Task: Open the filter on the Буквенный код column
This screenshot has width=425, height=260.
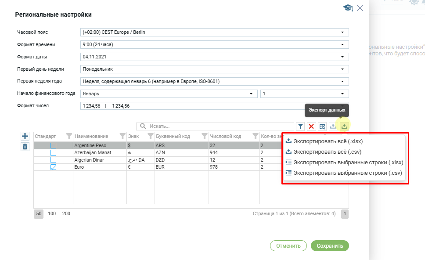Action: 204,136
